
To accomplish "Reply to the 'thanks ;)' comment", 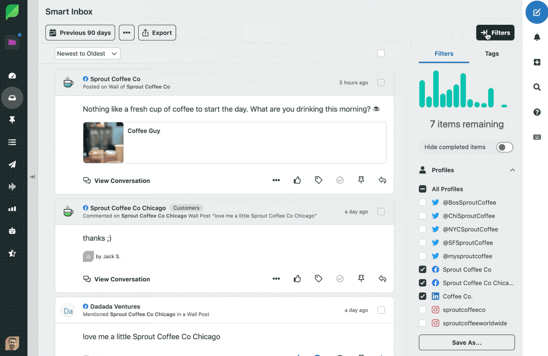I will pyautogui.click(x=383, y=279).
